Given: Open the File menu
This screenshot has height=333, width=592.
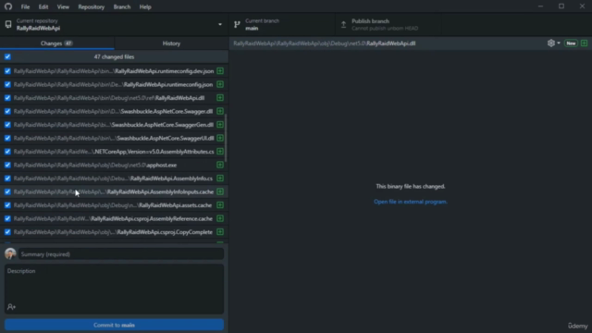Looking at the screenshot, I should coord(25,6).
